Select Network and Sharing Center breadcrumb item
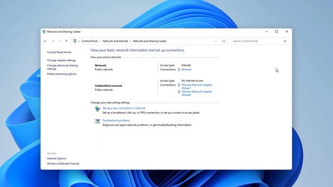333x187 pixels. (150, 41)
